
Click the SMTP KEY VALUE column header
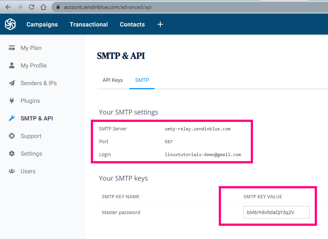(x=263, y=196)
